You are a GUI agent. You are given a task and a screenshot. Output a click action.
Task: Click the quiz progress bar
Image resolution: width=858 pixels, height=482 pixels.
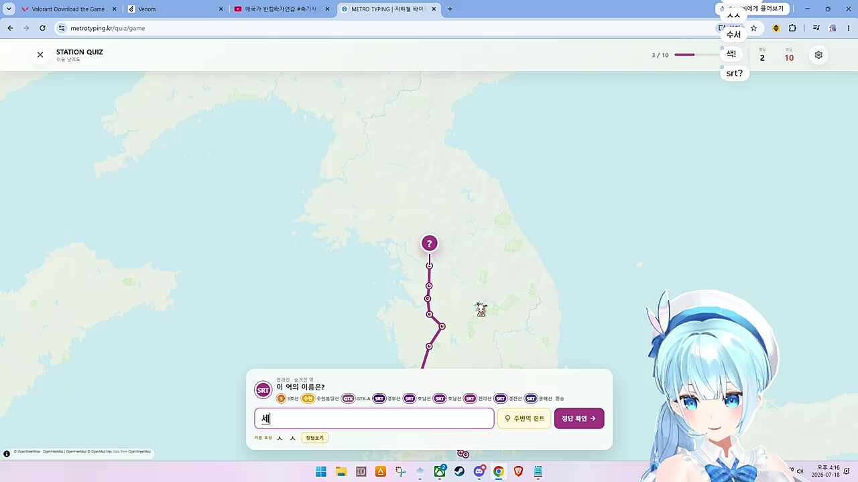pyautogui.click(x=695, y=55)
